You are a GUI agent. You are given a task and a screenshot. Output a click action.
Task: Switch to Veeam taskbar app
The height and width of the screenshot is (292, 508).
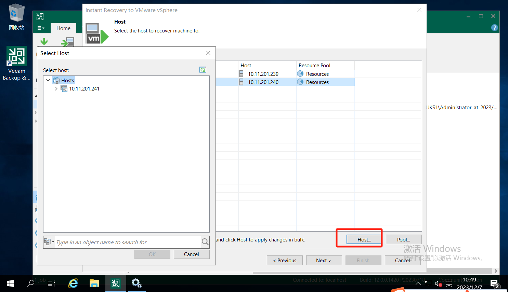[x=116, y=283]
